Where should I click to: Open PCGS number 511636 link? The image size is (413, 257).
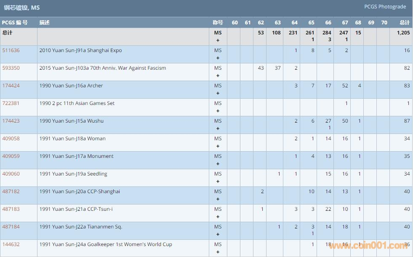click(x=11, y=50)
